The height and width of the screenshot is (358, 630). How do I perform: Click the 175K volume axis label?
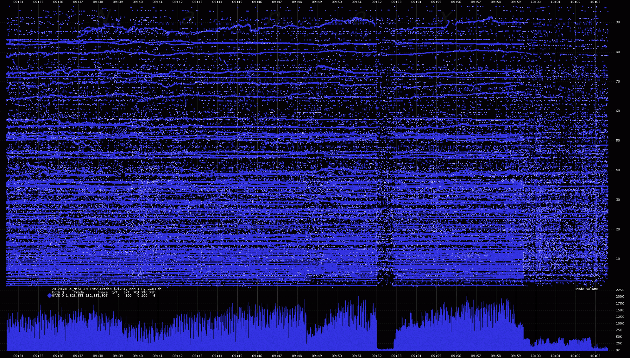[620, 304]
